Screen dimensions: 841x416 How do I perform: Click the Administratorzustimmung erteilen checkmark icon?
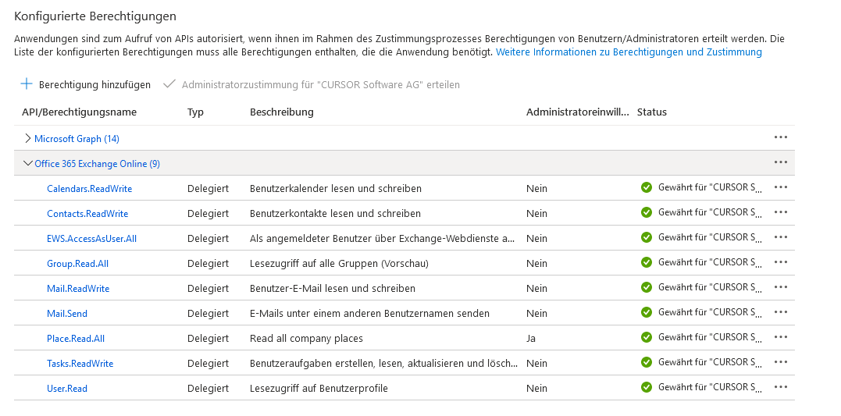[x=169, y=84]
